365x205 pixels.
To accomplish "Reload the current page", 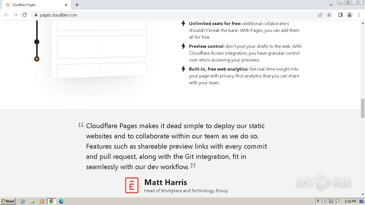I will (x=25, y=15).
